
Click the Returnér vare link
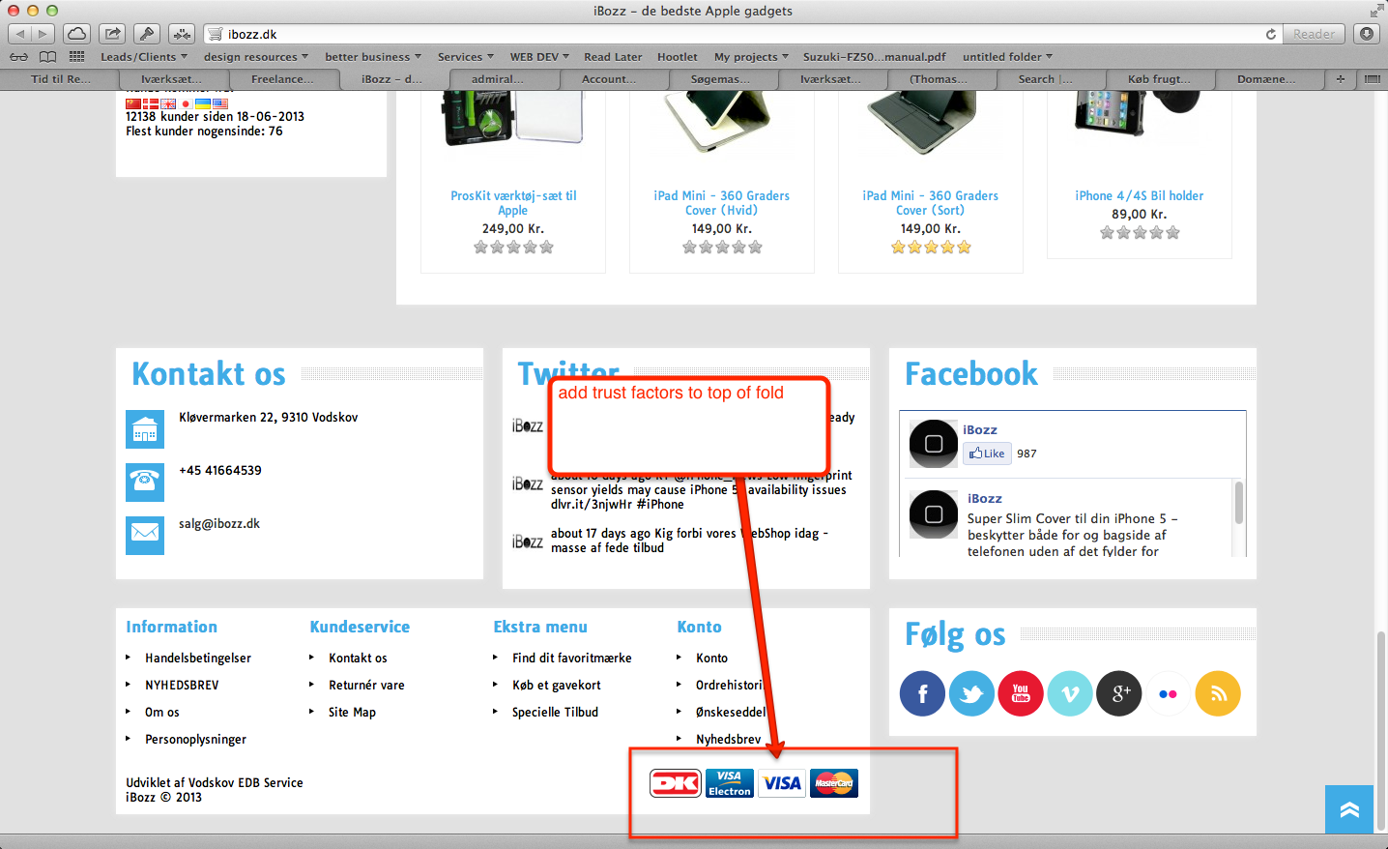(x=366, y=686)
